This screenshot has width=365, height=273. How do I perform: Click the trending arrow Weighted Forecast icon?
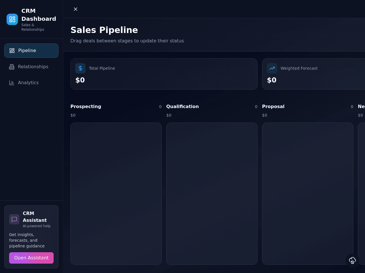[x=272, y=68]
